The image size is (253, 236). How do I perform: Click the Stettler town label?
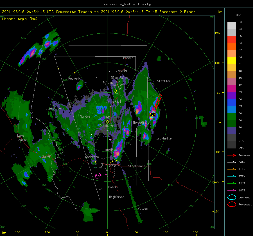[x=164, y=81]
